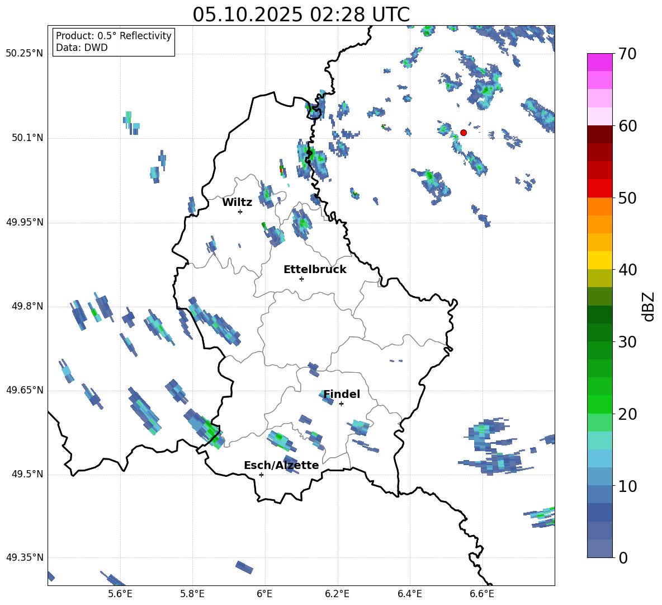Click the Findel city label

[x=342, y=394]
